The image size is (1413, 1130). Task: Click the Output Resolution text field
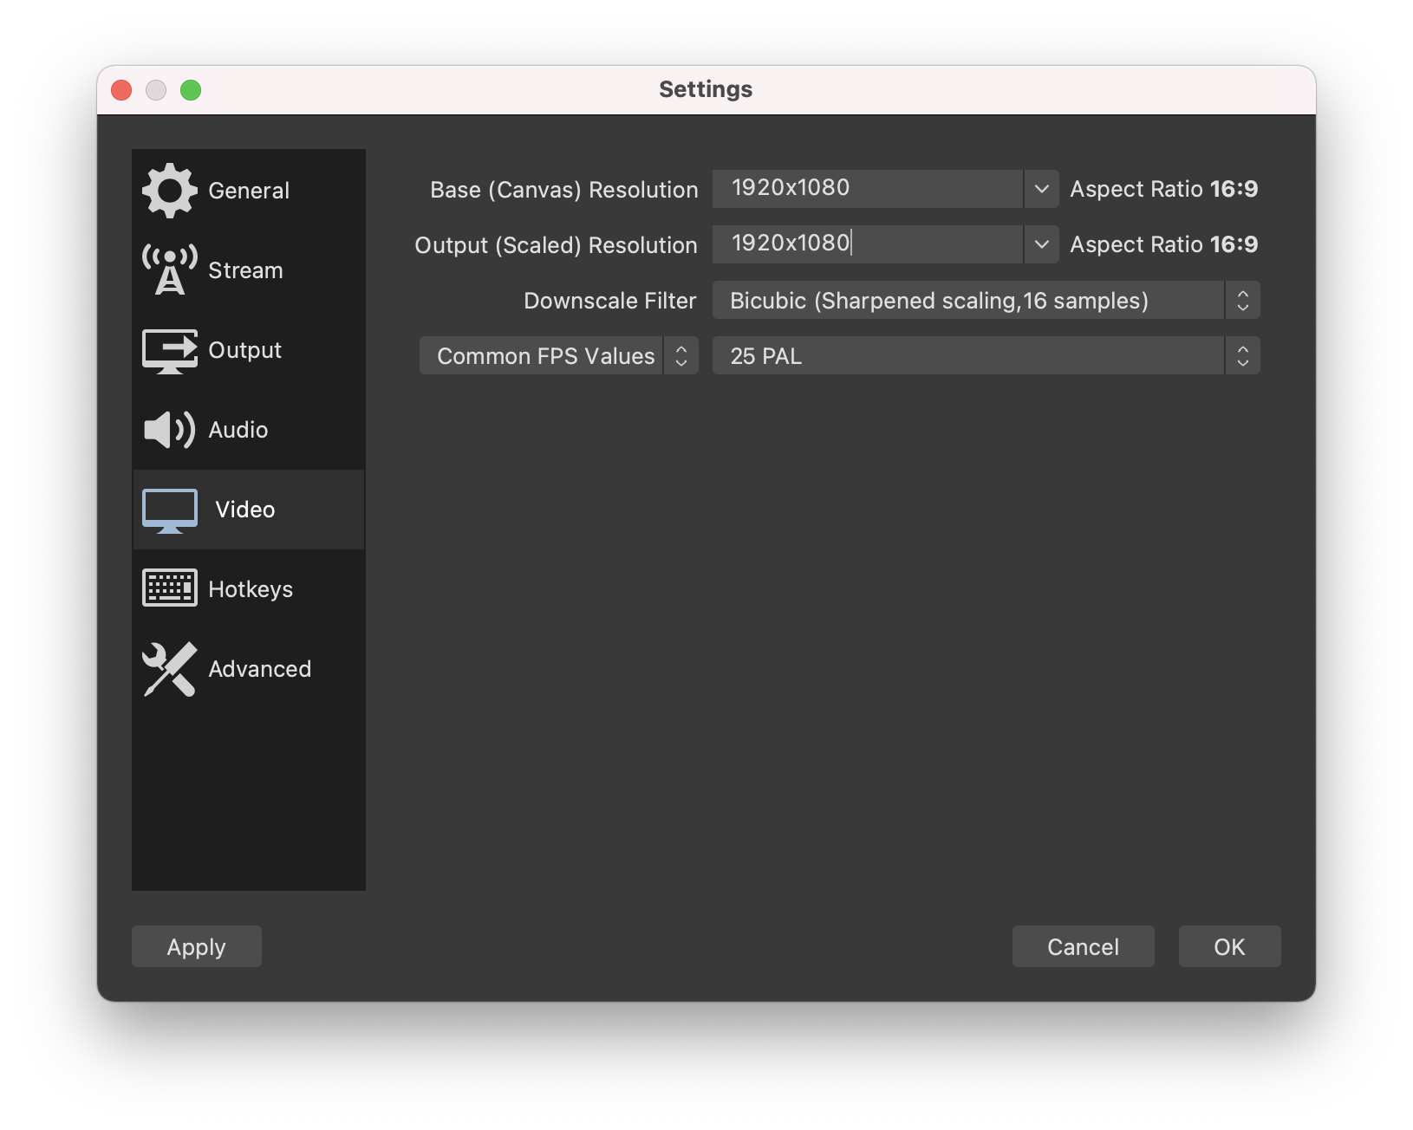[x=867, y=244]
